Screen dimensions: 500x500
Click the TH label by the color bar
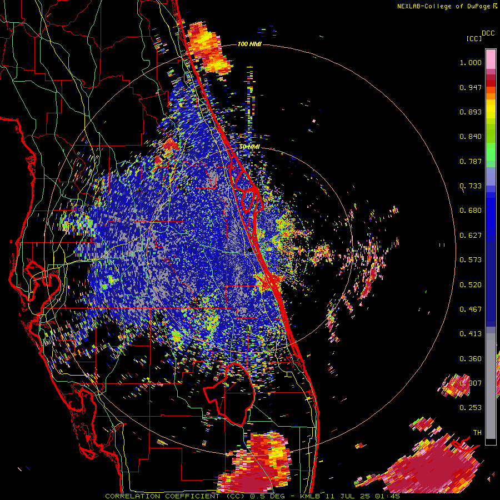click(477, 433)
